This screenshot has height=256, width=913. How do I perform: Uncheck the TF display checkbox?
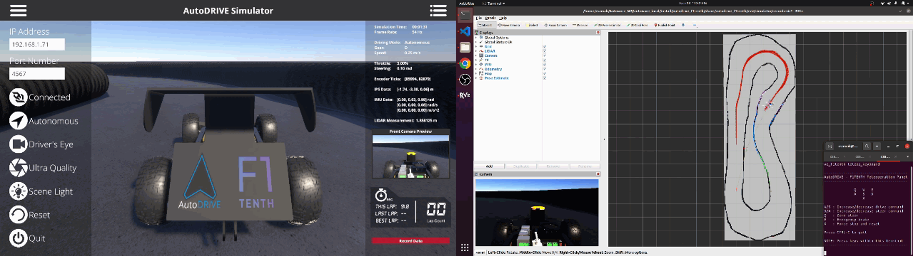pyautogui.click(x=545, y=60)
